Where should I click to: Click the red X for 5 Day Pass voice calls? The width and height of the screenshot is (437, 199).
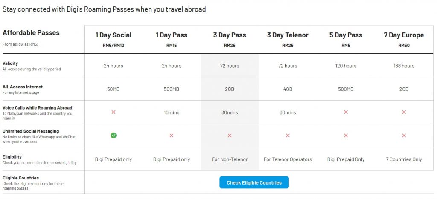pyautogui.click(x=346, y=112)
